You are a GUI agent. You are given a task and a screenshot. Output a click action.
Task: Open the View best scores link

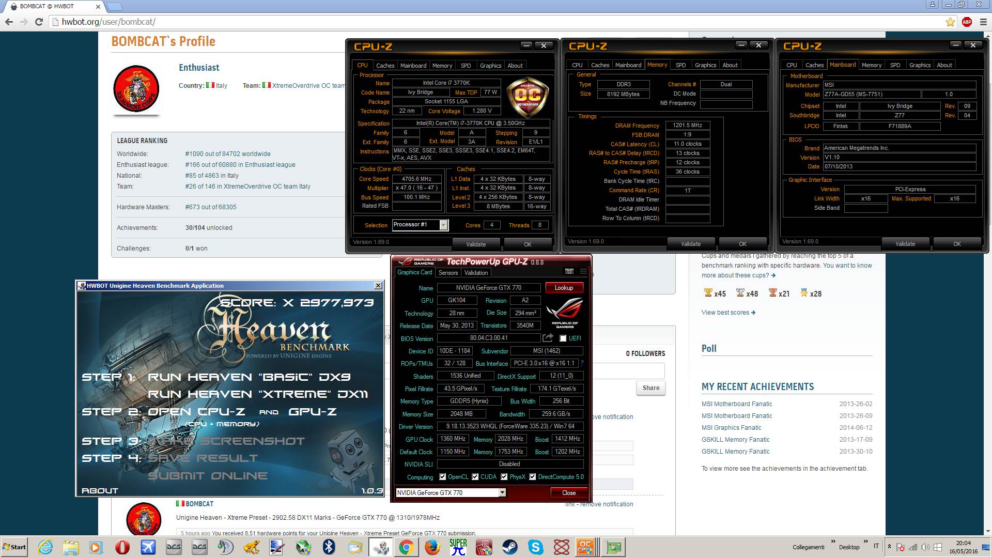[x=728, y=313]
